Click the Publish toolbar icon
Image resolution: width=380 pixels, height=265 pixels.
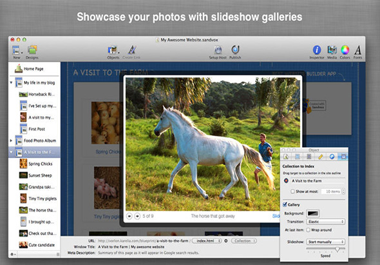235,50
